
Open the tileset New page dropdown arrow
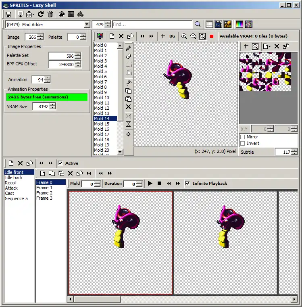coord(270,46)
